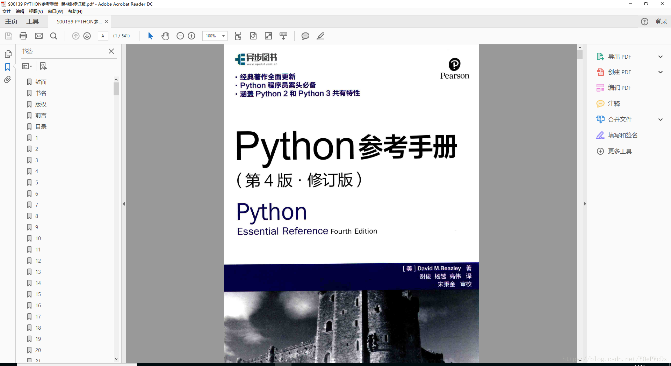671x366 pixels.
Task: Zoom in with plus icon
Action: 192,36
